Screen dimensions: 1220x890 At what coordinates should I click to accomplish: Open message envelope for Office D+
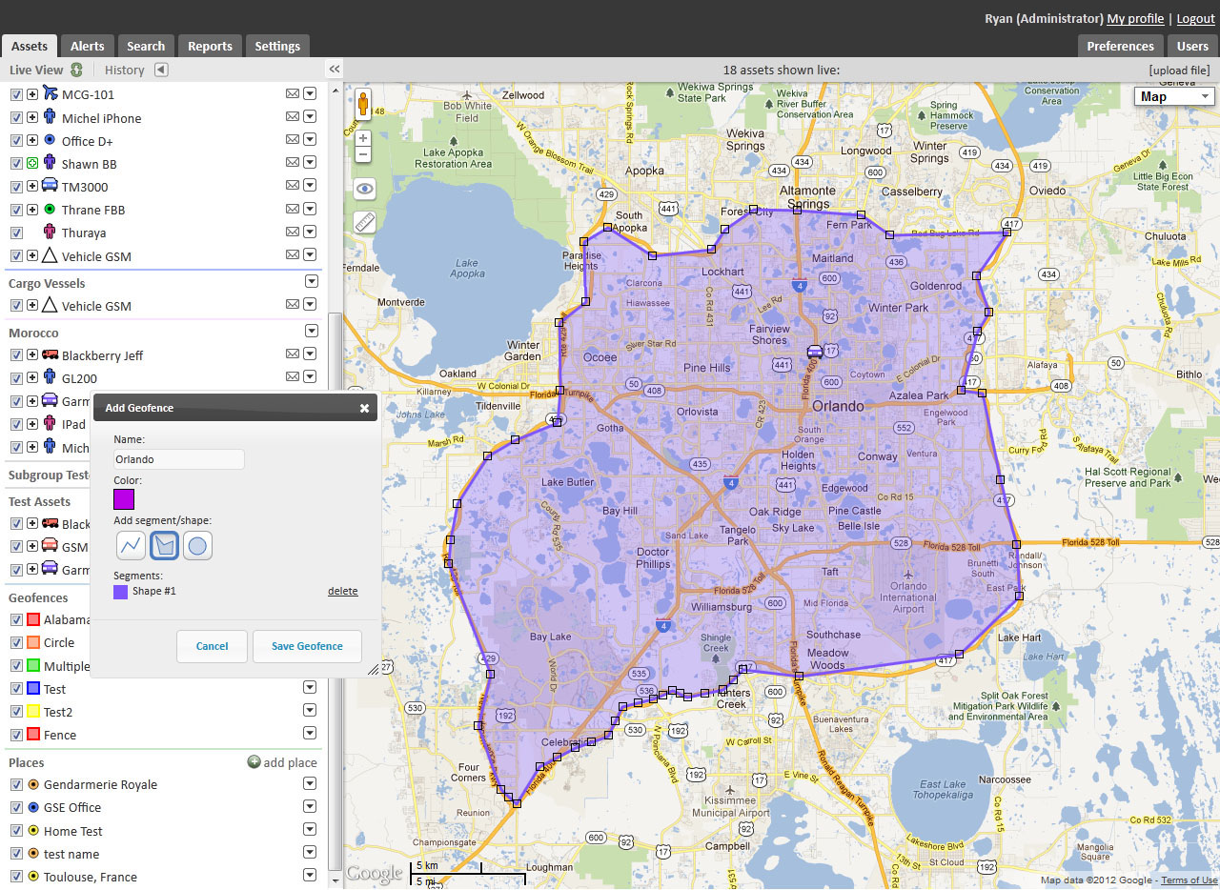click(x=293, y=141)
